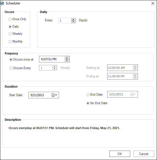Decrease the Every Day(s) value
The width and height of the screenshot is (157, 160).
73,22
